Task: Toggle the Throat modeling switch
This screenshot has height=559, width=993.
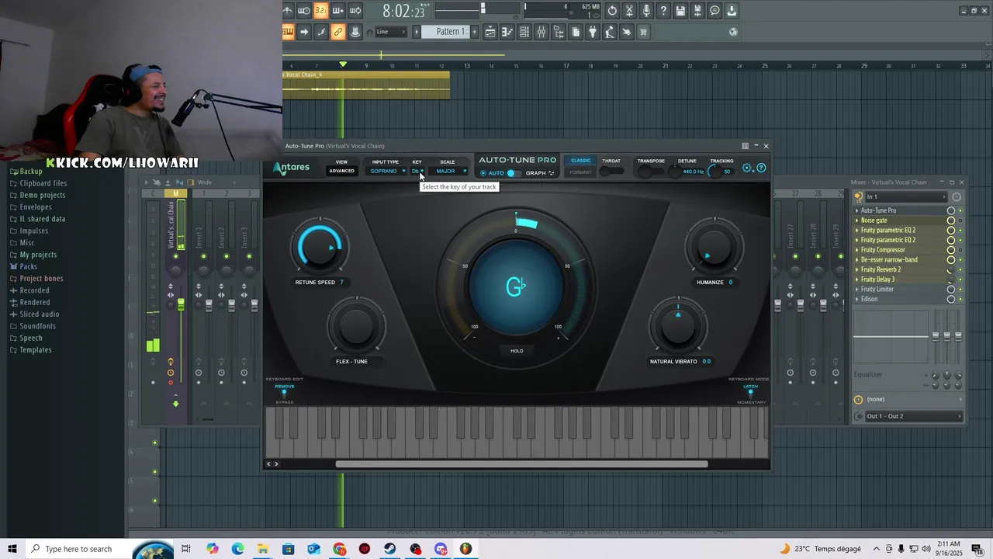Action: pos(611,172)
